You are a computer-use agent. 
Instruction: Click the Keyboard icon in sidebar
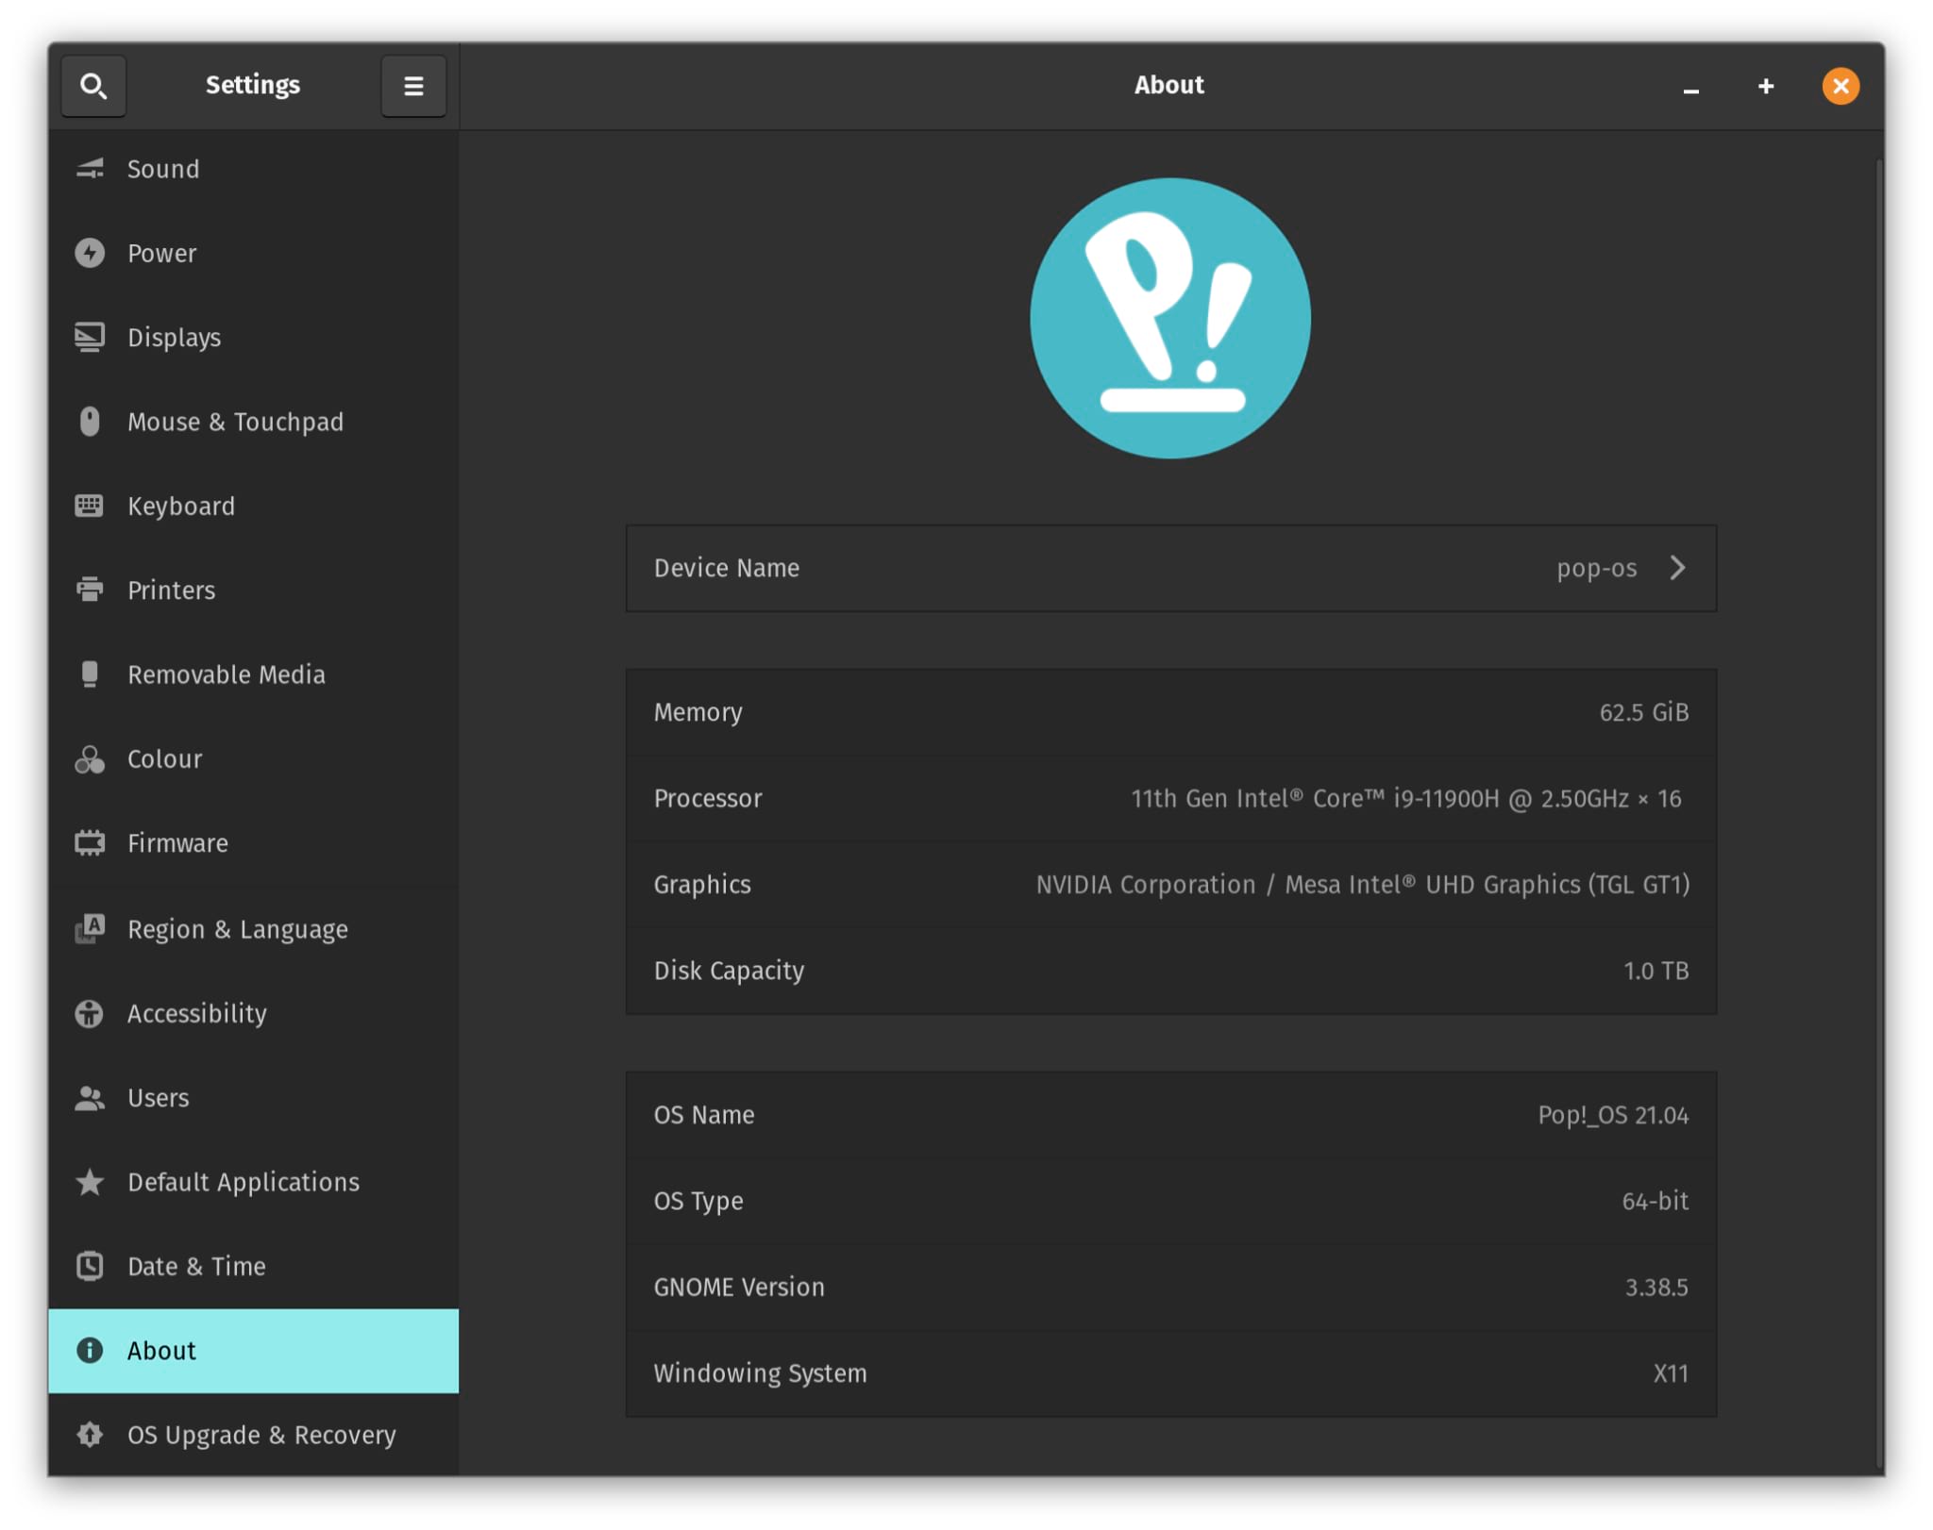pyautogui.click(x=90, y=506)
